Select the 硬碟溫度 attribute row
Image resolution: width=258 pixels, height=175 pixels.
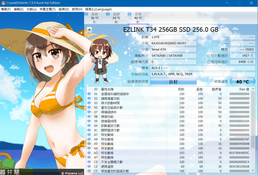click(x=169, y=166)
